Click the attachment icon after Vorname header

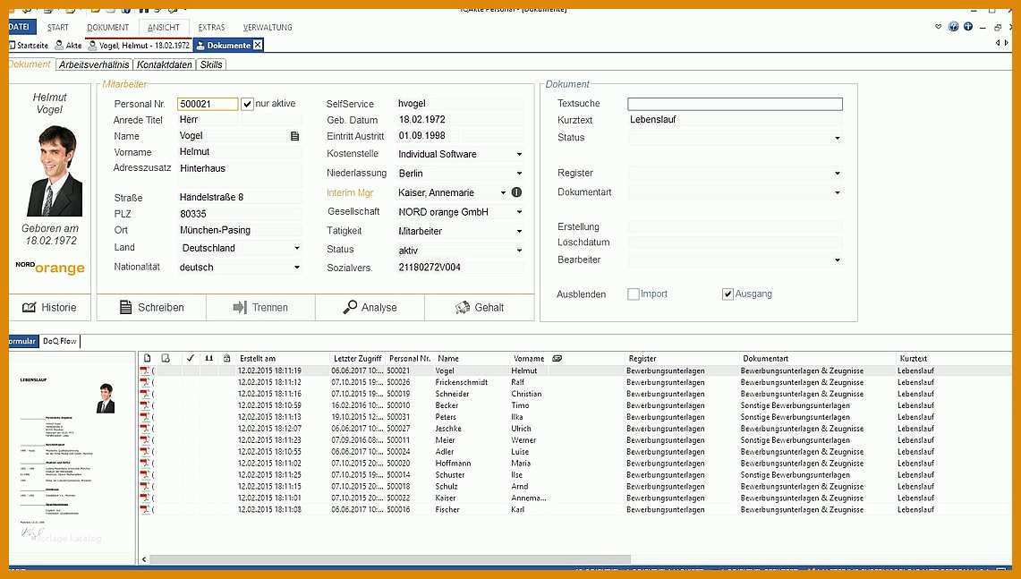557,358
